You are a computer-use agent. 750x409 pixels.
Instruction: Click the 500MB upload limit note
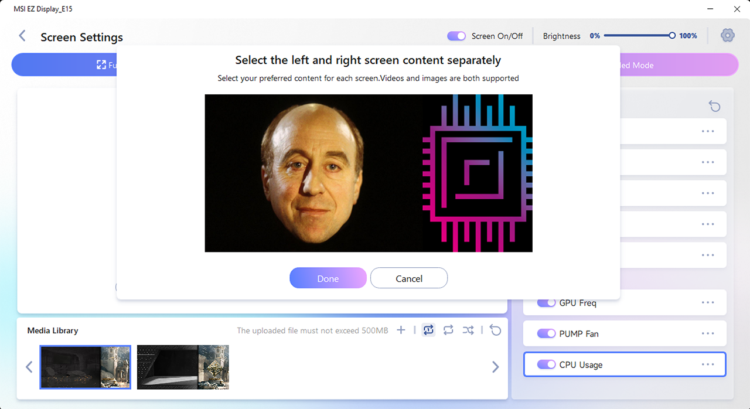coord(312,330)
